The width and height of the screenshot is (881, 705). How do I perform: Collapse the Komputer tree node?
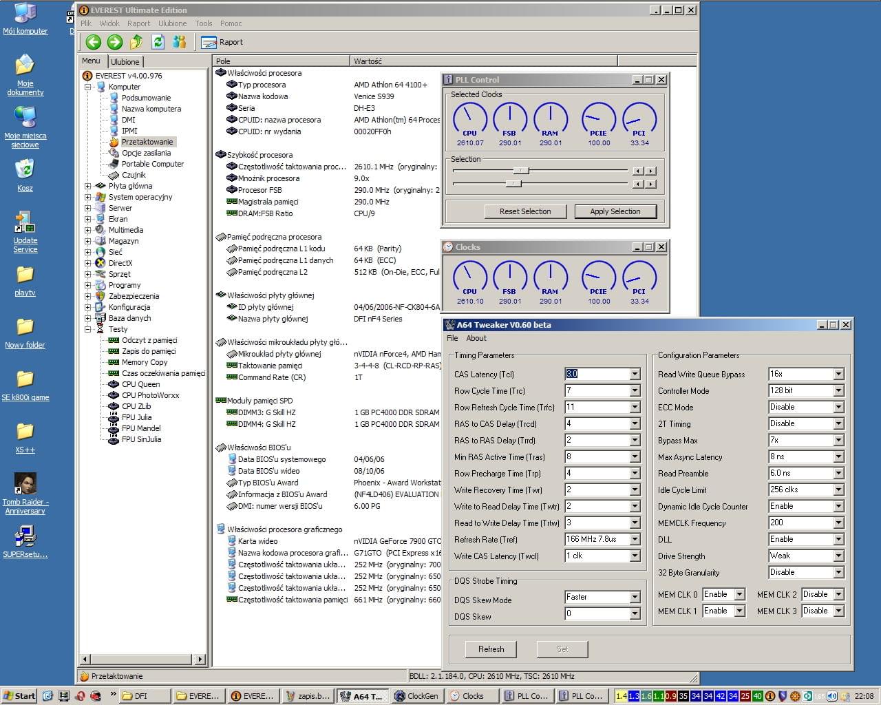coord(87,87)
